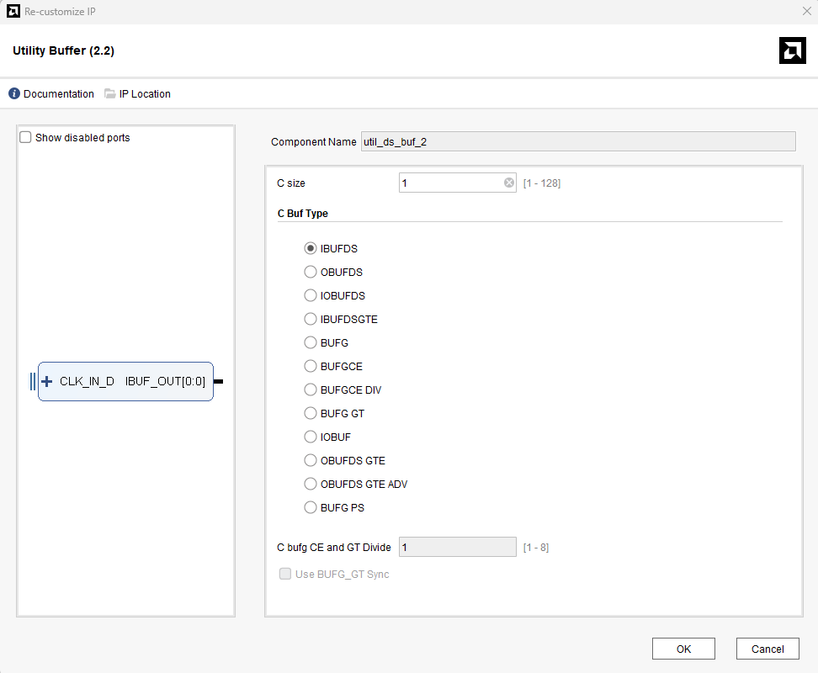Choose the OBUFDS GTE ADV option

[x=311, y=485]
